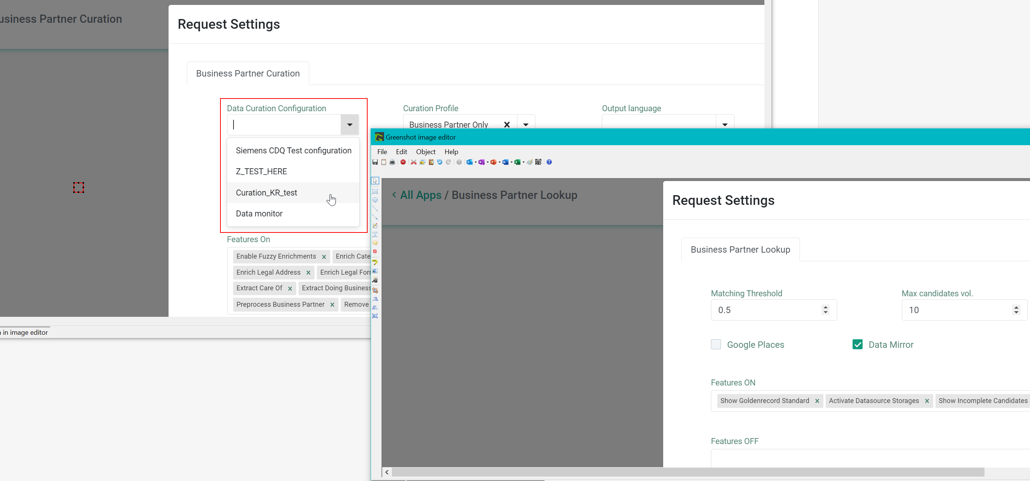Screen dimensions: 1030x481
Task: Uncheck the Data Mirror checkbox
Action: click(x=857, y=344)
